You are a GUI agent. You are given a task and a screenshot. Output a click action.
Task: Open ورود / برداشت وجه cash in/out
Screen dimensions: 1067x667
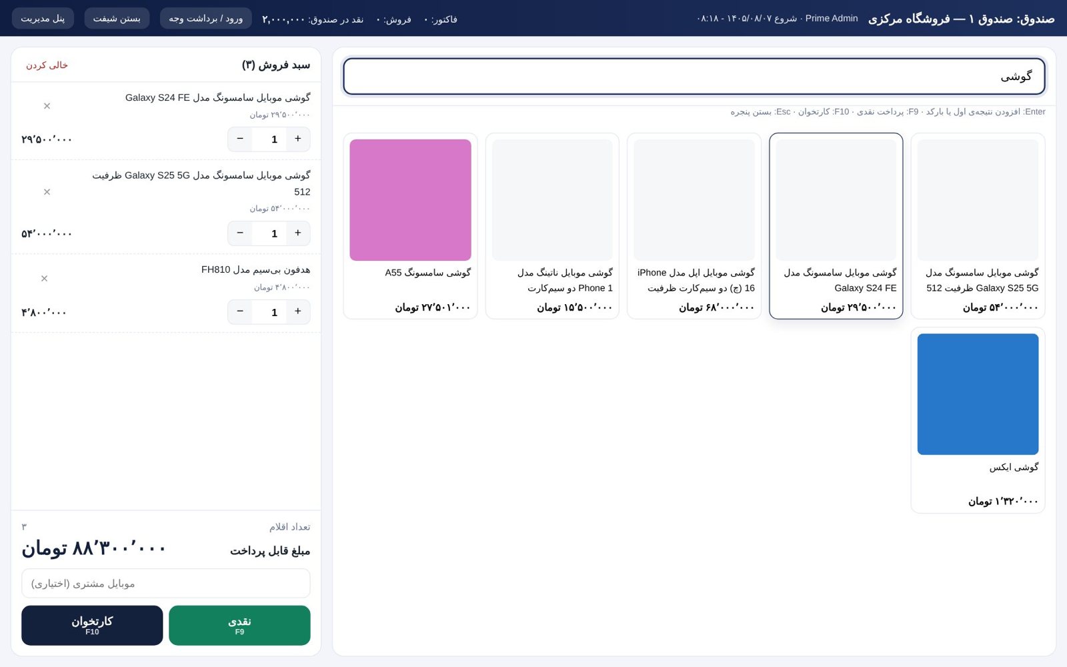[205, 18]
